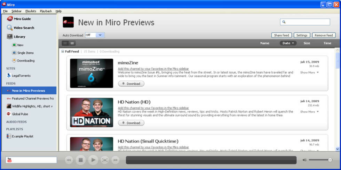This screenshot has width=341, height=170.
Task: Click the stop playback button
Action: pyautogui.click(x=81, y=160)
